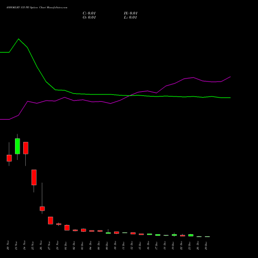Select the green candlestick for 09 Dec
Screen dimensions: 258x258
tap(108, 233)
